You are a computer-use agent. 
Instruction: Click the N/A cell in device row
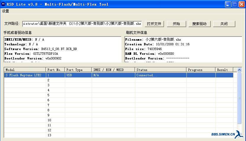[113, 75]
